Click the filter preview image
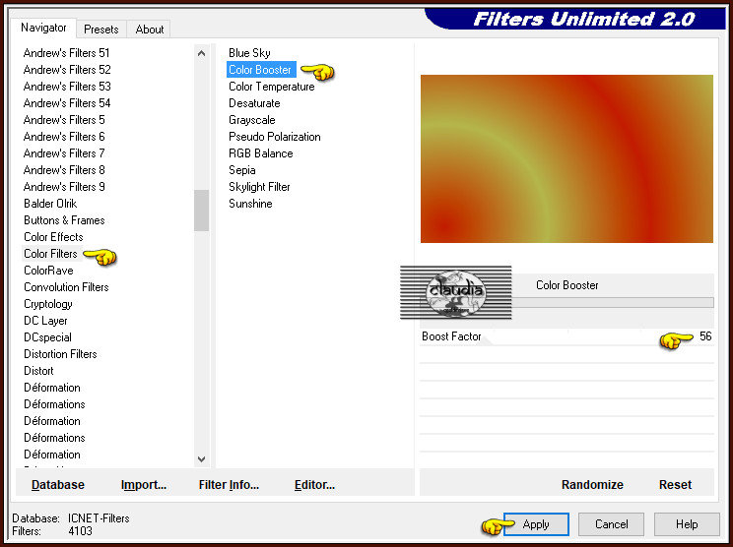Image resolution: width=733 pixels, height=547 pixels. tap(566, 158)
